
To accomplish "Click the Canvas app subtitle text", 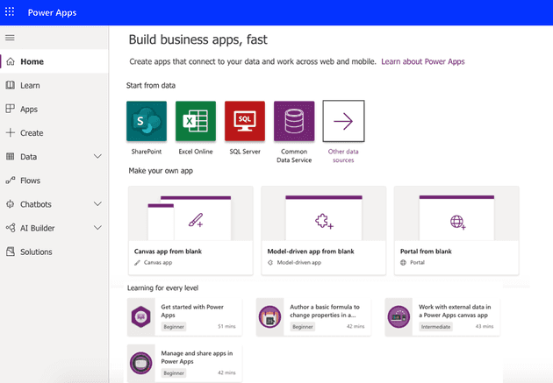I will point(158,262).
